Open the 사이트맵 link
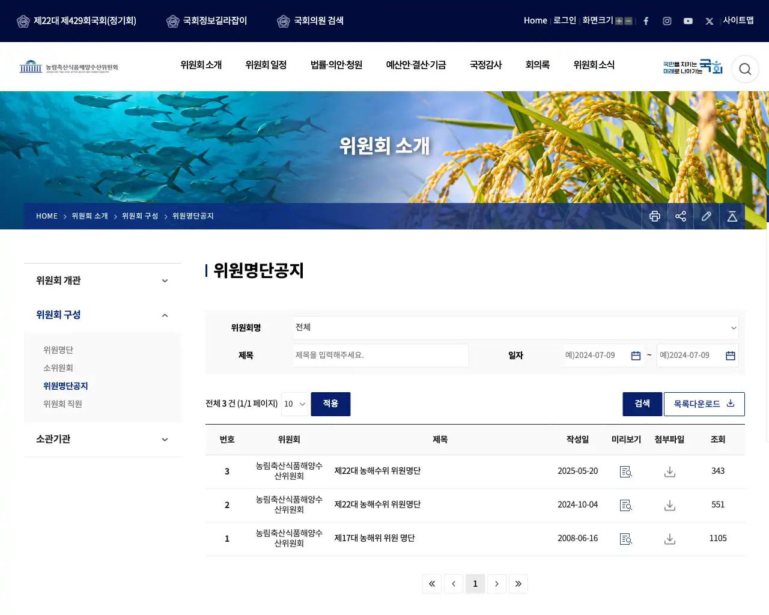Image resolution: width=769 pixels, height=615 pixels. 738,20
